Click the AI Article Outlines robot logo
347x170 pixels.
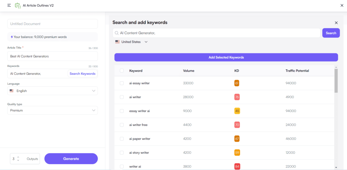click(18, 5)
